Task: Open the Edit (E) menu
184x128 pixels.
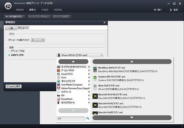Action: [x=33, y=10]
